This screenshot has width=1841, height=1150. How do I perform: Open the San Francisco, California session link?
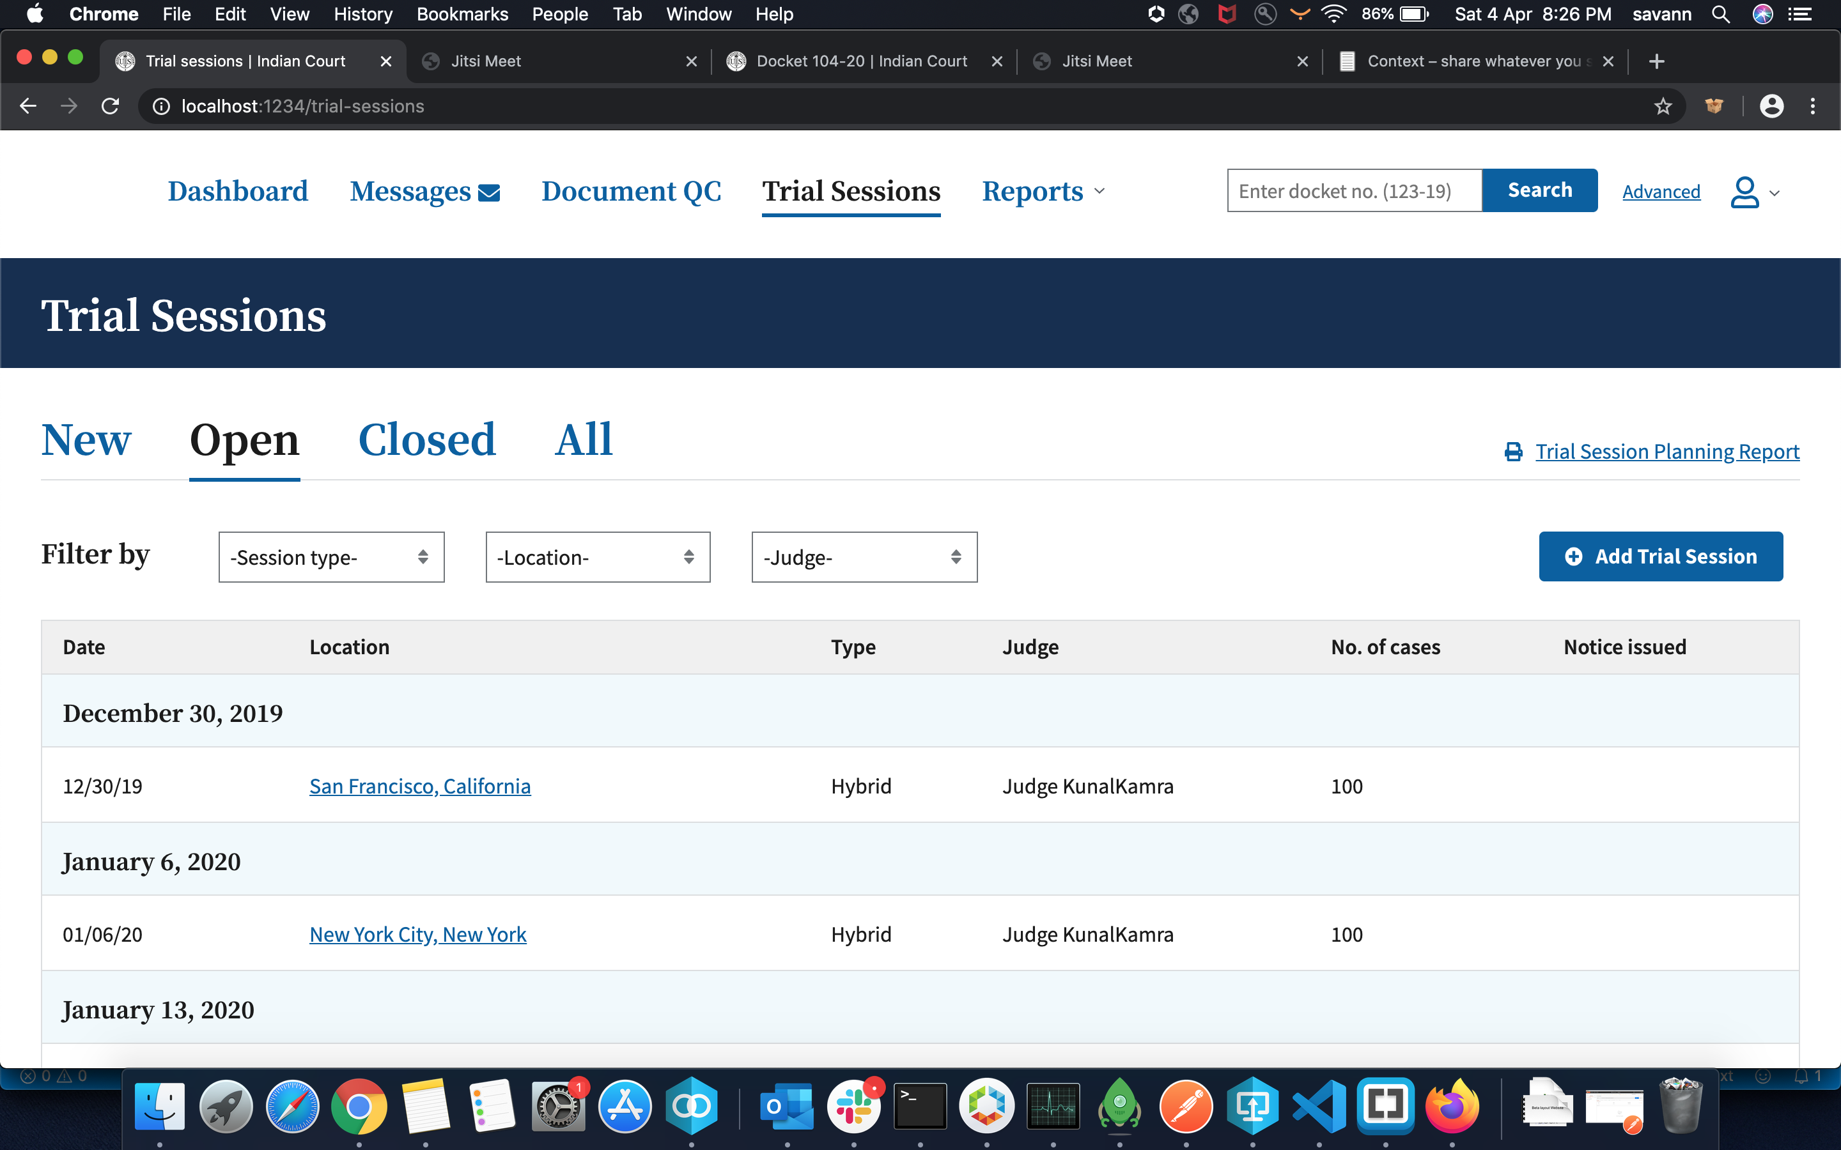420,786
